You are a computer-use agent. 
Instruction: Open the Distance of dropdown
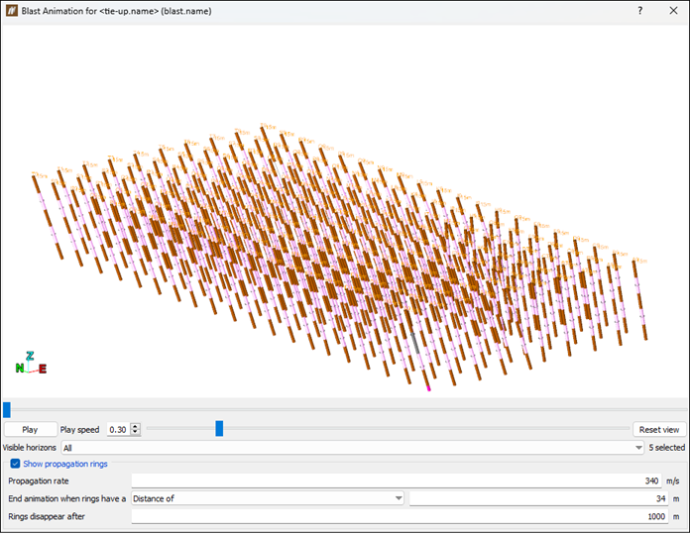(x=268, y=498)
